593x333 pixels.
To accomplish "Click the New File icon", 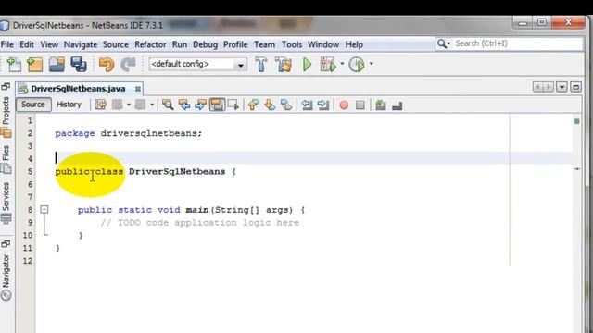I will 14,65.
